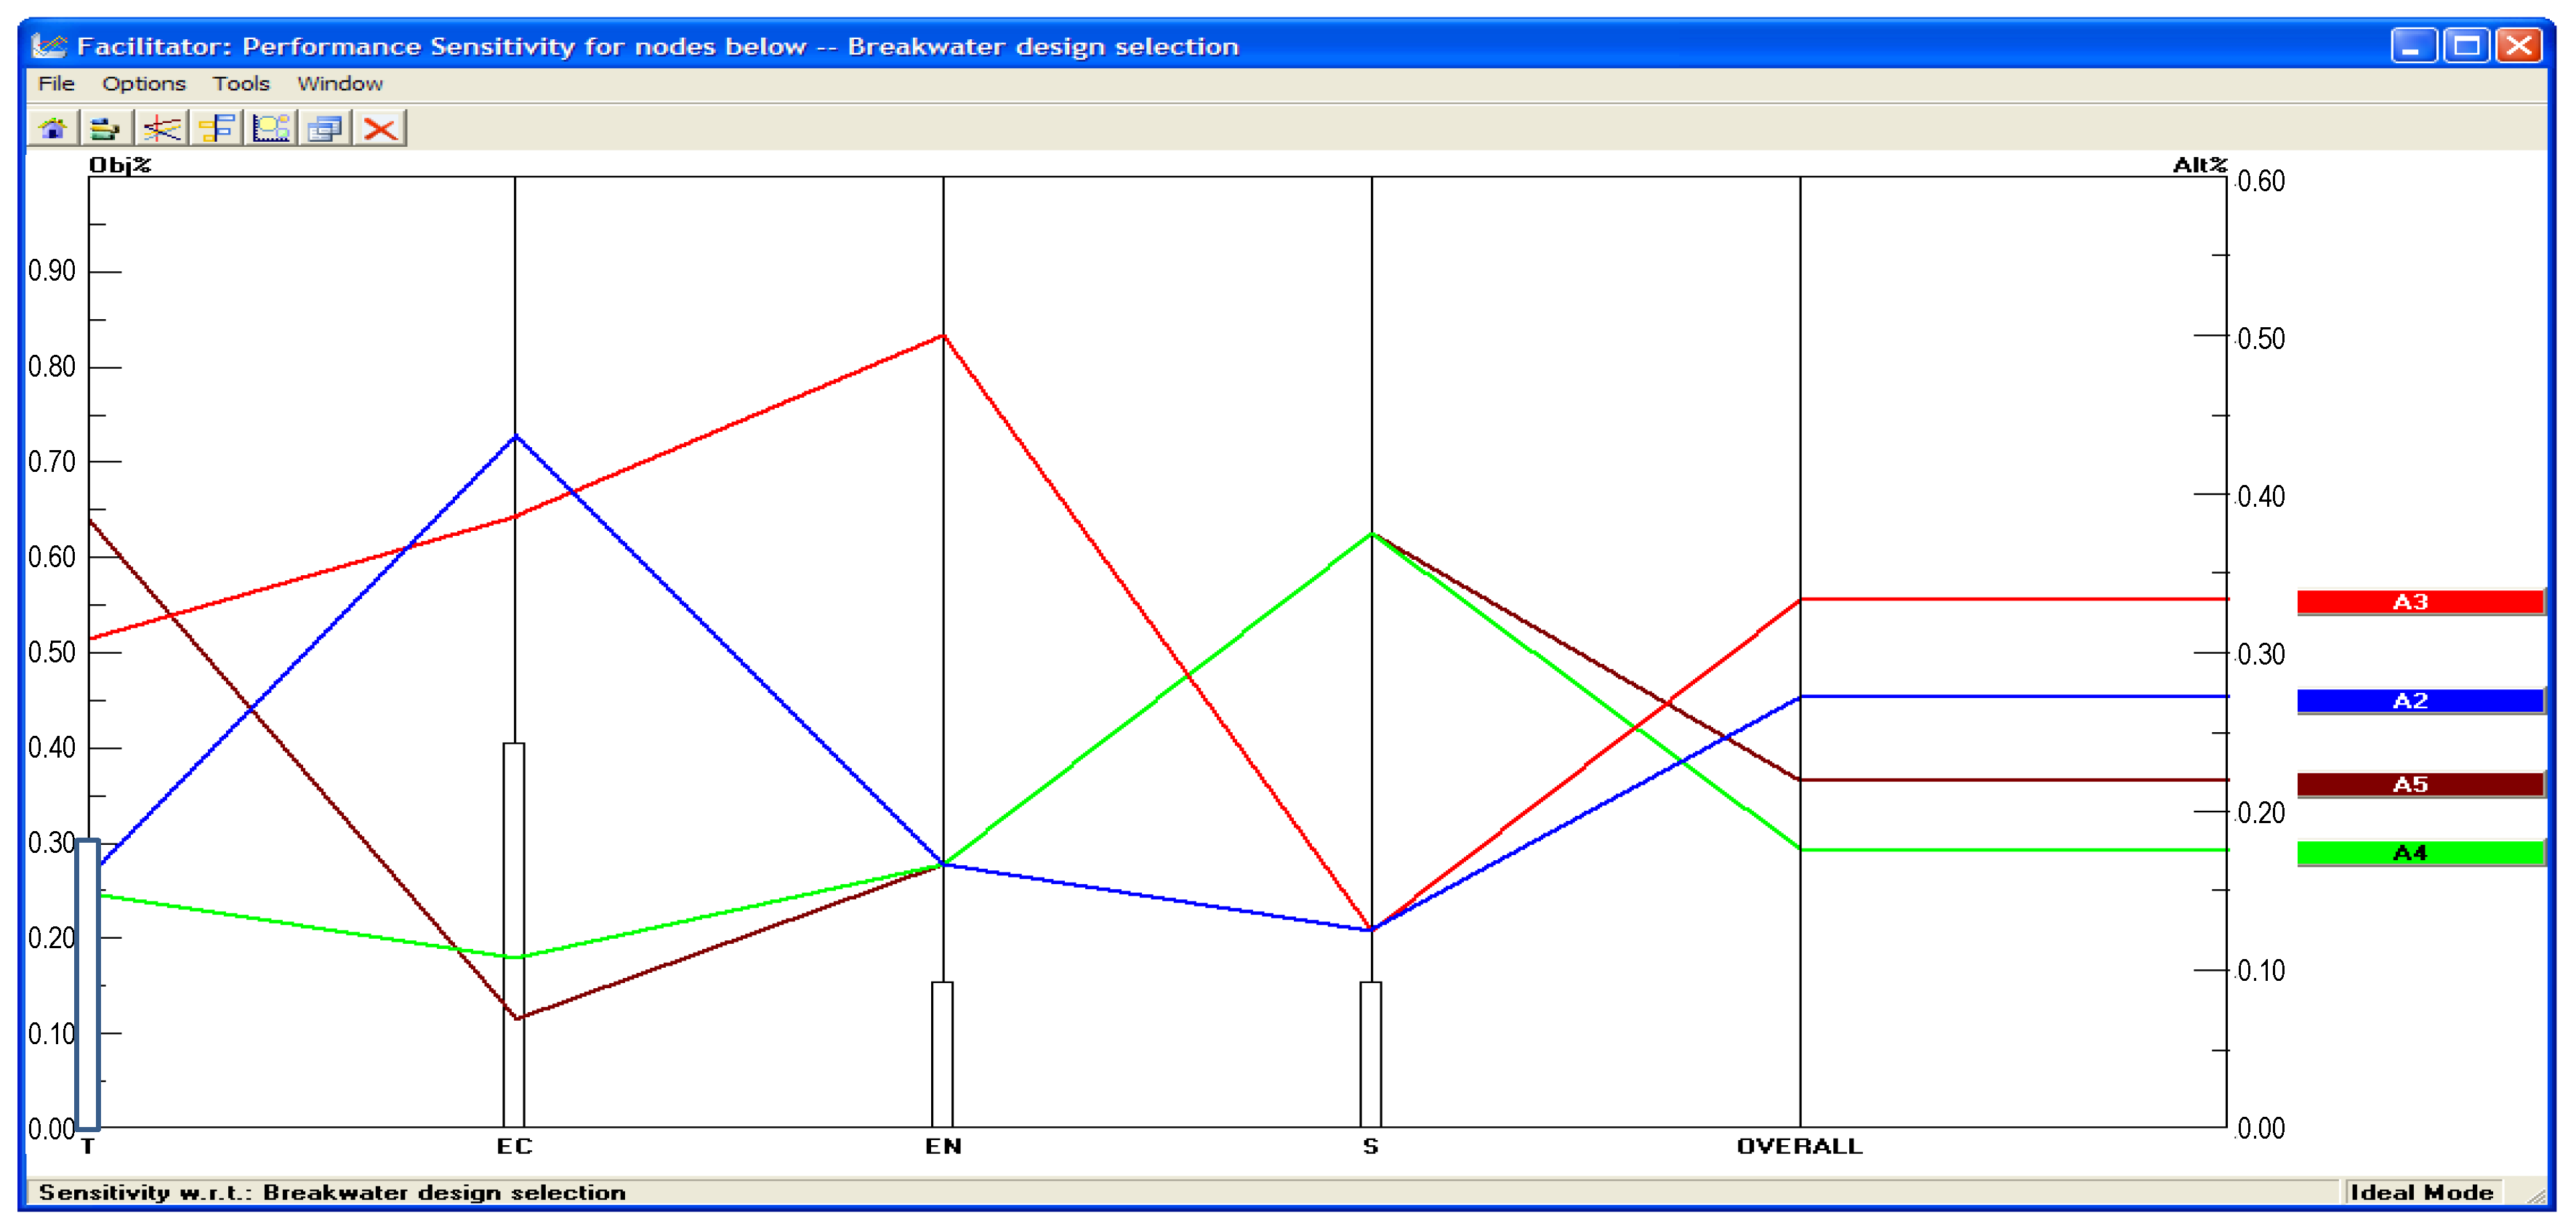Screen dimensions: 2576x1231
Task: Click the red X toolbar icon
Action: pyautogui.click(x=380, y=128)
